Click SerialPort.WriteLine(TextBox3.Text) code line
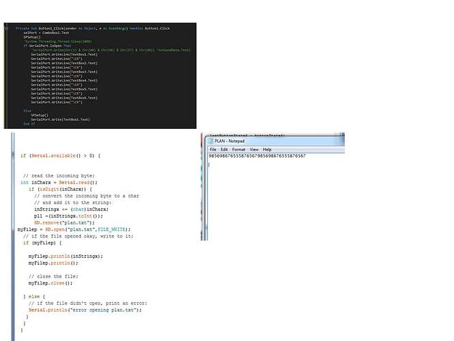The width and height of the screenshot is (454, 341). 64,72
